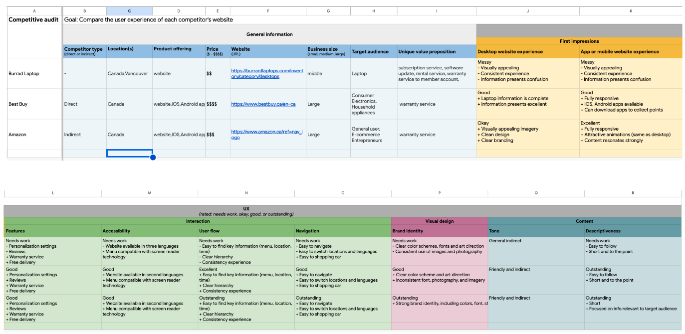This screenshot has height=334, width=685.
Task: Click the "User flow" column heading
Action: pyautogui.click(x=246, y=231)
